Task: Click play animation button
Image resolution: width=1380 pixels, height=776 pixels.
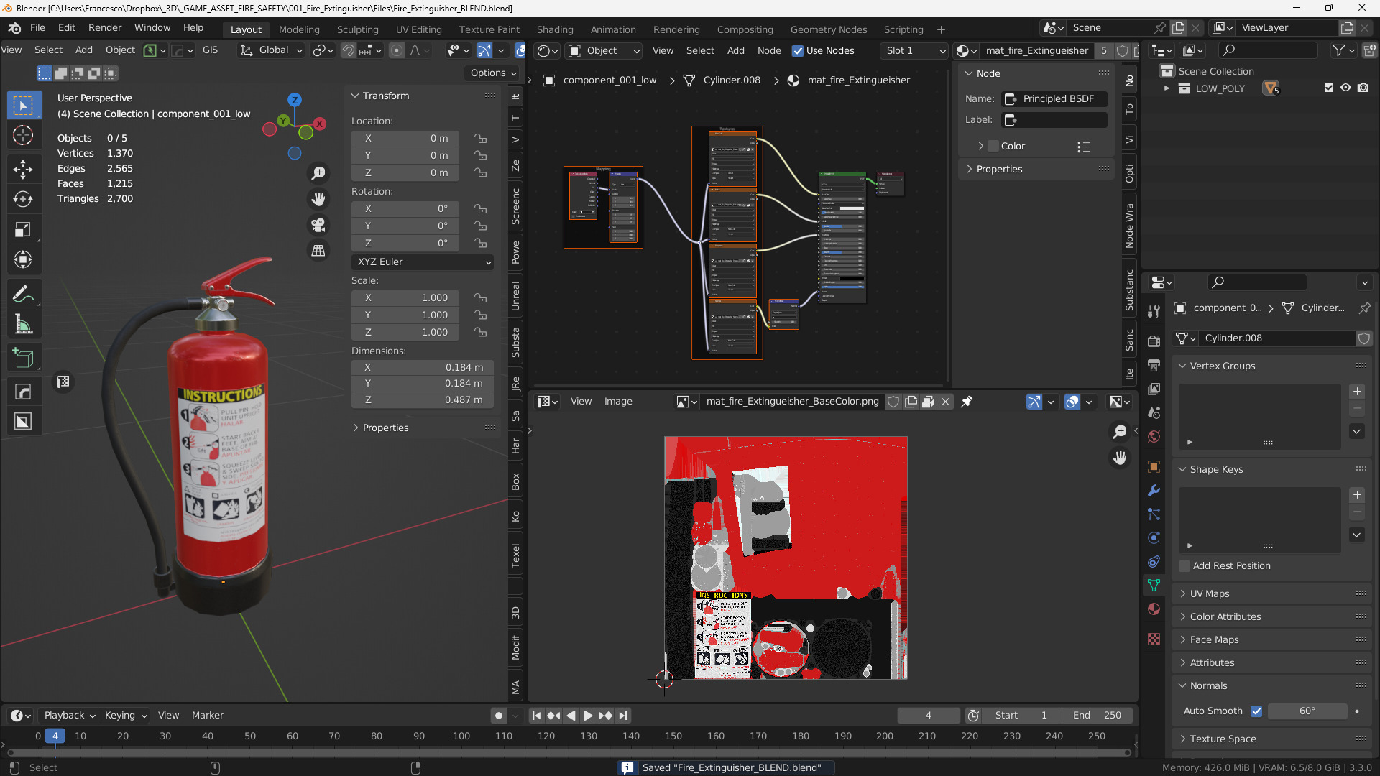Action: [x=587, y=716]
